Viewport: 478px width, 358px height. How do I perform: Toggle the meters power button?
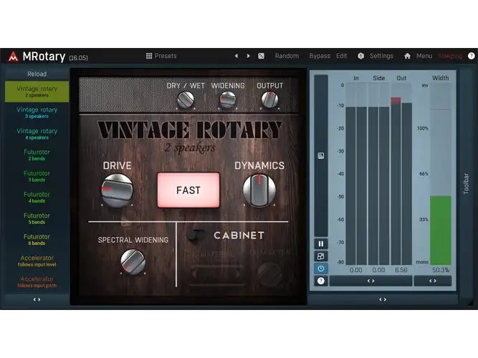click(321, 268)
